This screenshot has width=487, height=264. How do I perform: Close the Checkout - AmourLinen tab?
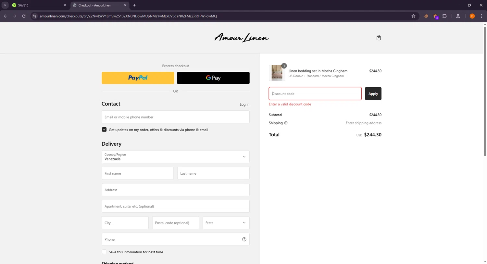click(125, 5)
